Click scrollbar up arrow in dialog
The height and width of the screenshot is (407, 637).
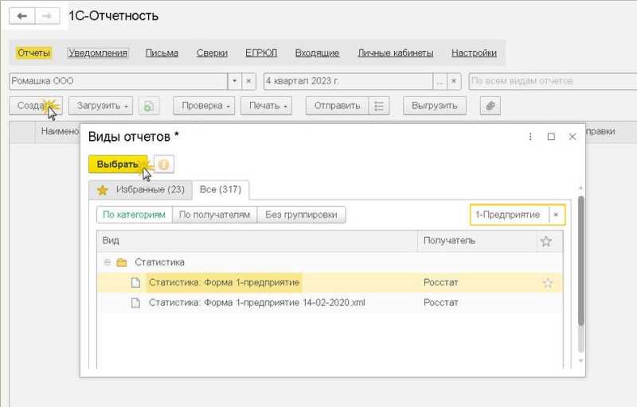pyautogui.click(x=581, y=188)
